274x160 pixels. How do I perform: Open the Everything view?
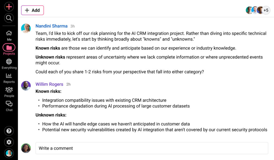[x=9, y=62]
